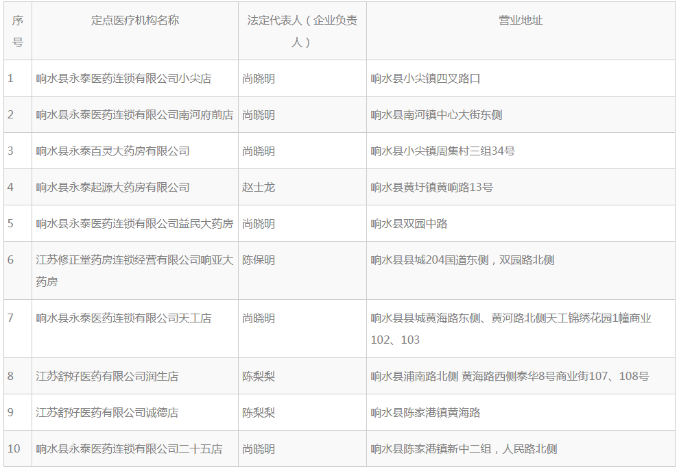
Task: Click address 响水县双园中路
Action: 409,224
